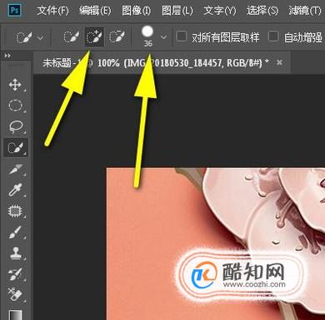Select the Move tool
Image resolution: width=325 pixels, height=320 pixels.
click(x=15, y=85)
